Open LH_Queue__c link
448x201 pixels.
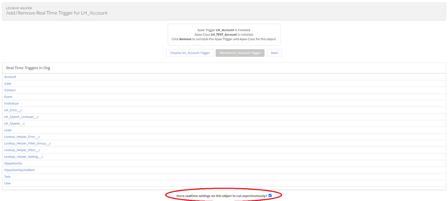[14, 124]
